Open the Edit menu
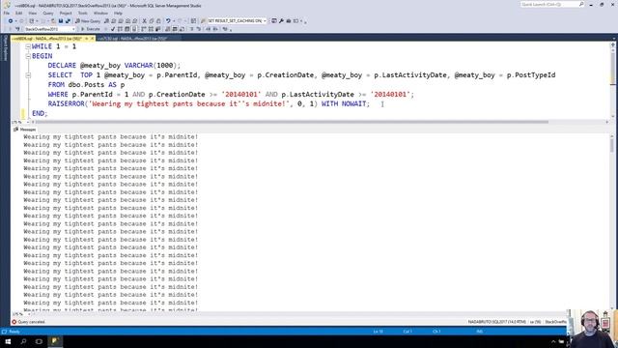 click(18, 13)
